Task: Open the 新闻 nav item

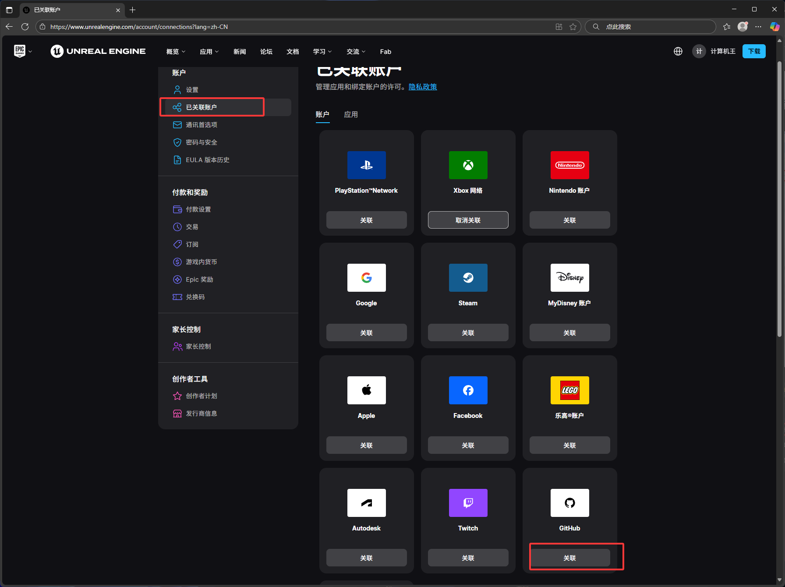Action: [240, 52]
